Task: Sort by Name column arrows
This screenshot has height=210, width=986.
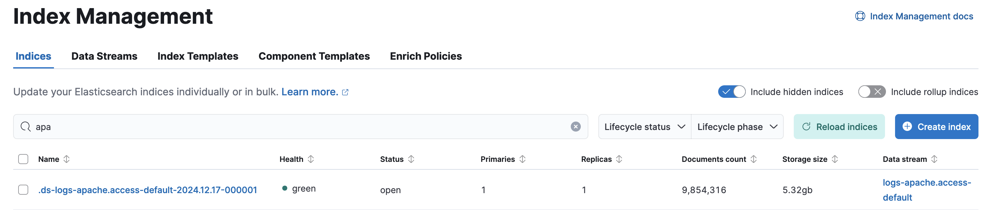Action: [x=66, y=159]
